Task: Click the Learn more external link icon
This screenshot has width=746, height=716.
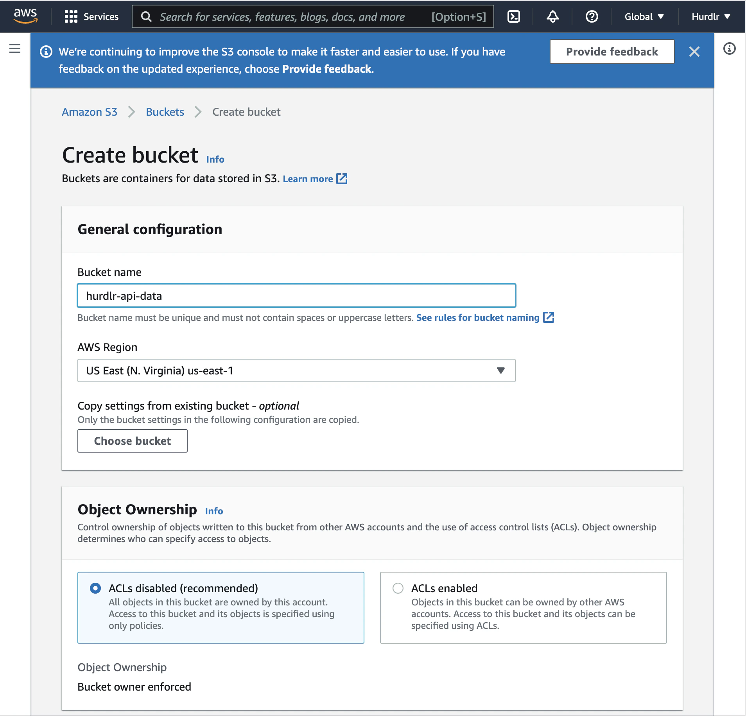Action: click(x=342, y=179)
